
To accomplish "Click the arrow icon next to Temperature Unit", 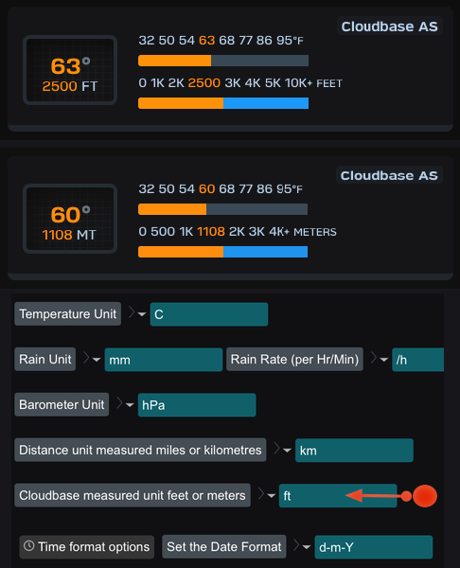I will (x=137, y=313).
